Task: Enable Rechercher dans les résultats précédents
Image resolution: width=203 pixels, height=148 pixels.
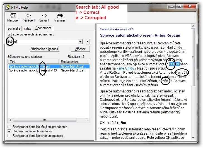Action: (9, 126)
